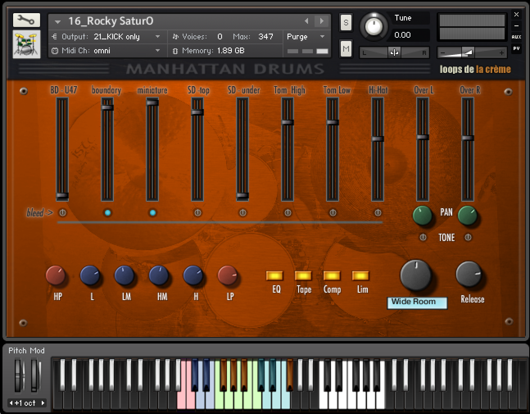Toggle the PV performance view

coord(516,49)
